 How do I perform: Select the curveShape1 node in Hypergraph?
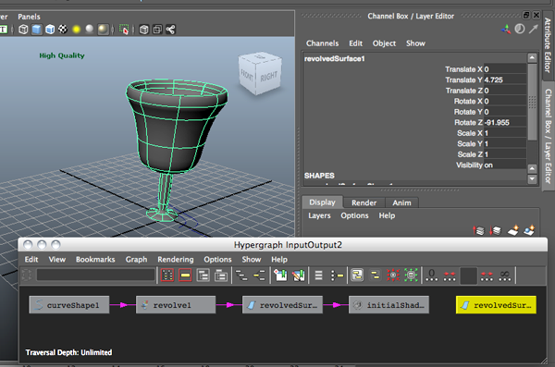(69, 305)
